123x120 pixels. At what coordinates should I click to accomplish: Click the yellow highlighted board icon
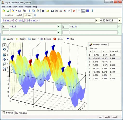coord(48,11)
